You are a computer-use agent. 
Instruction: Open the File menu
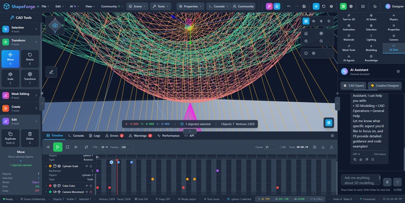45,7
